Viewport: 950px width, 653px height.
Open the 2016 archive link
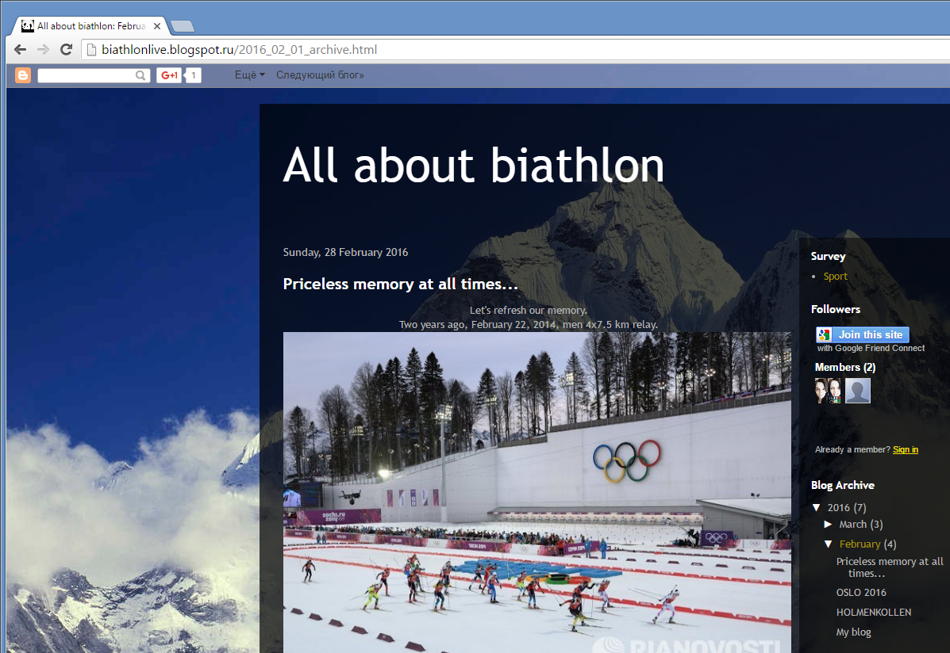pos(839,508)
